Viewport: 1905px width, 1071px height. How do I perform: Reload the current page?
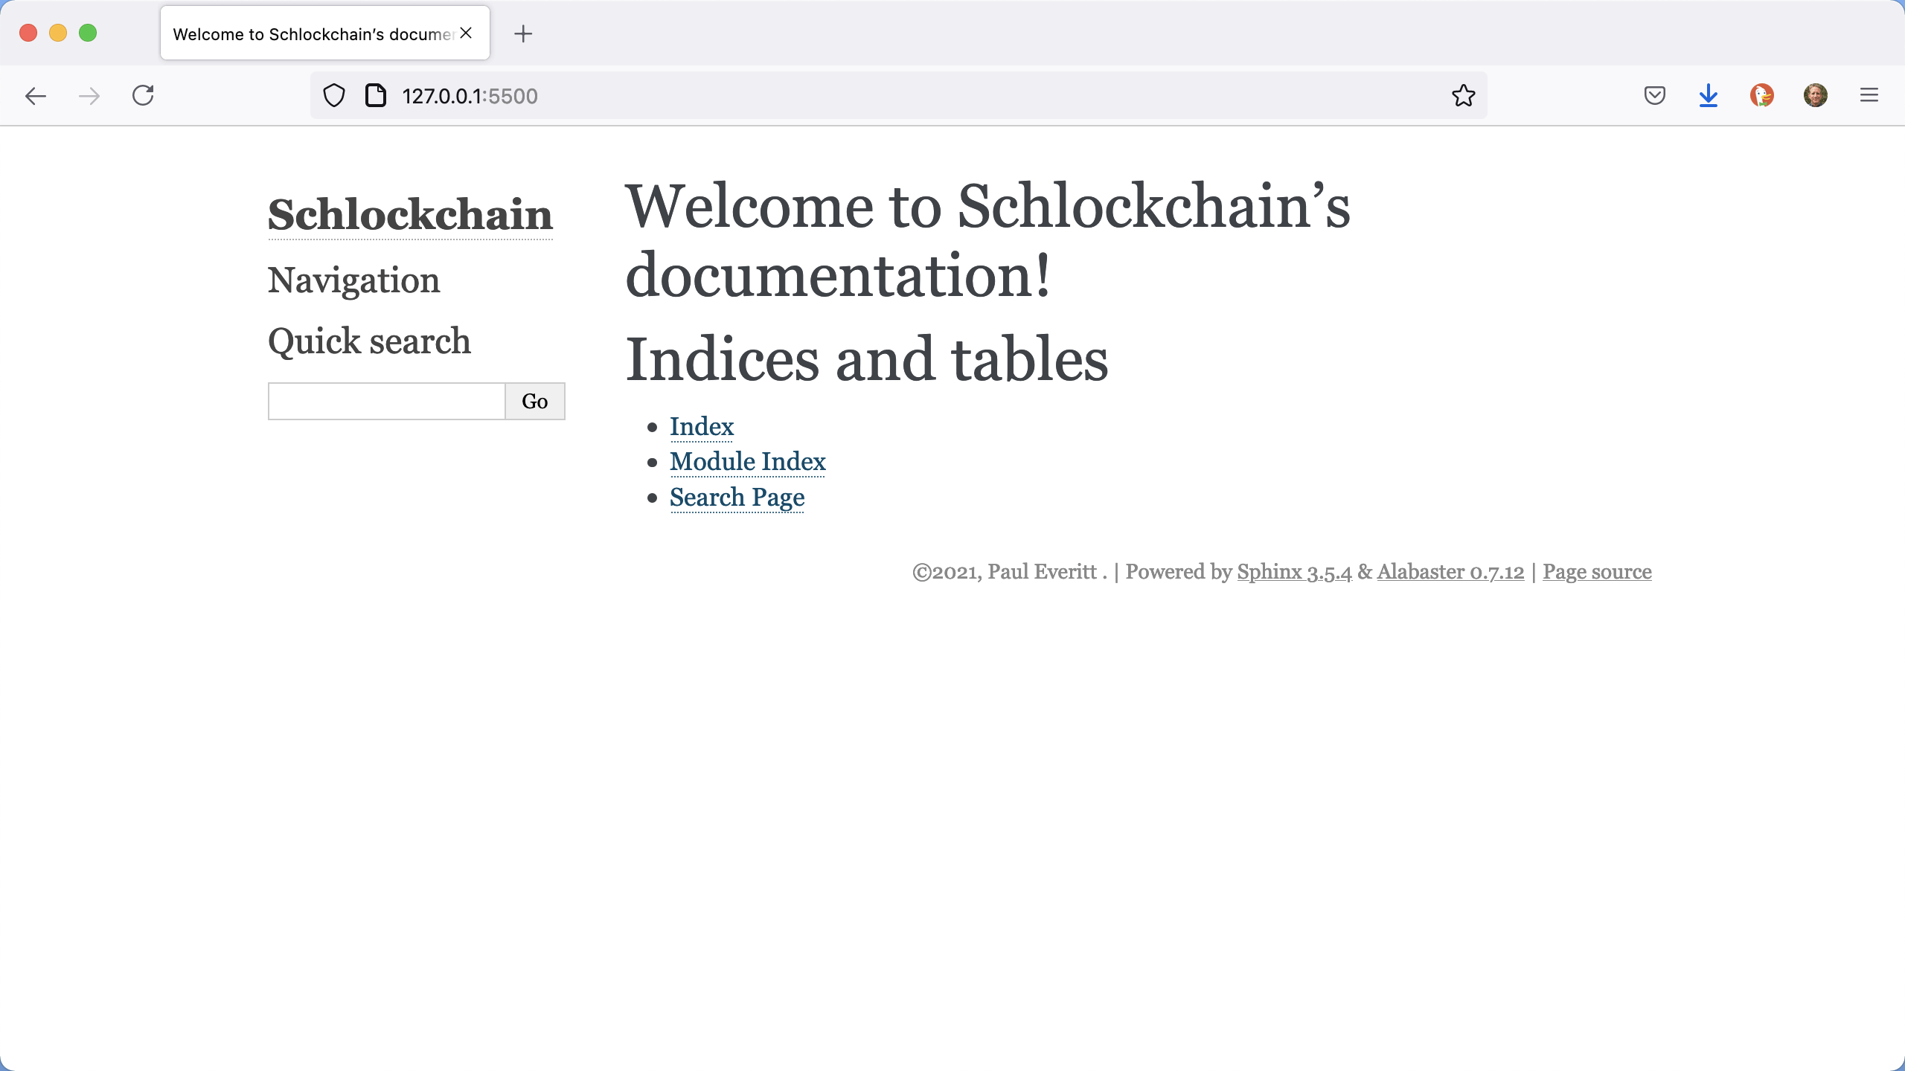pos(143,95)
